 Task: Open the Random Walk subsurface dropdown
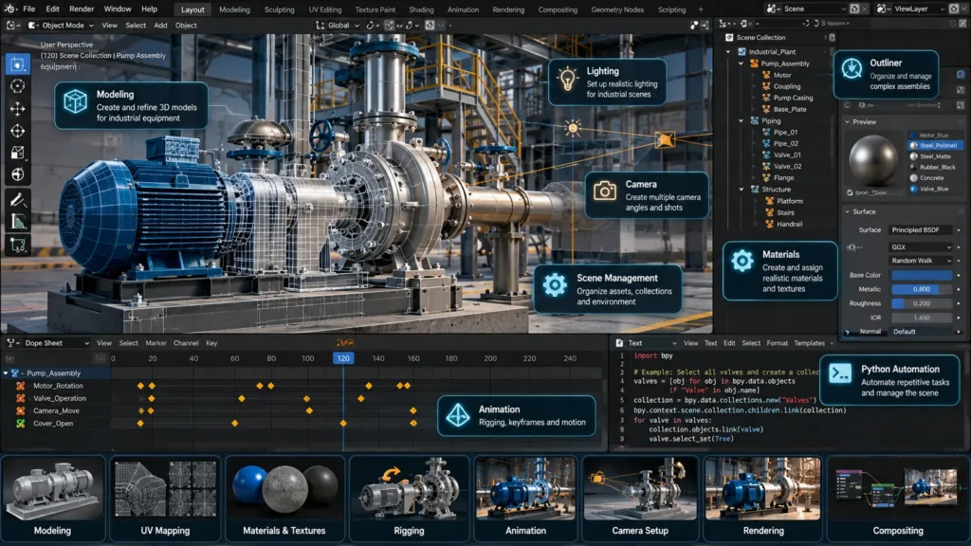click(921, 261)
